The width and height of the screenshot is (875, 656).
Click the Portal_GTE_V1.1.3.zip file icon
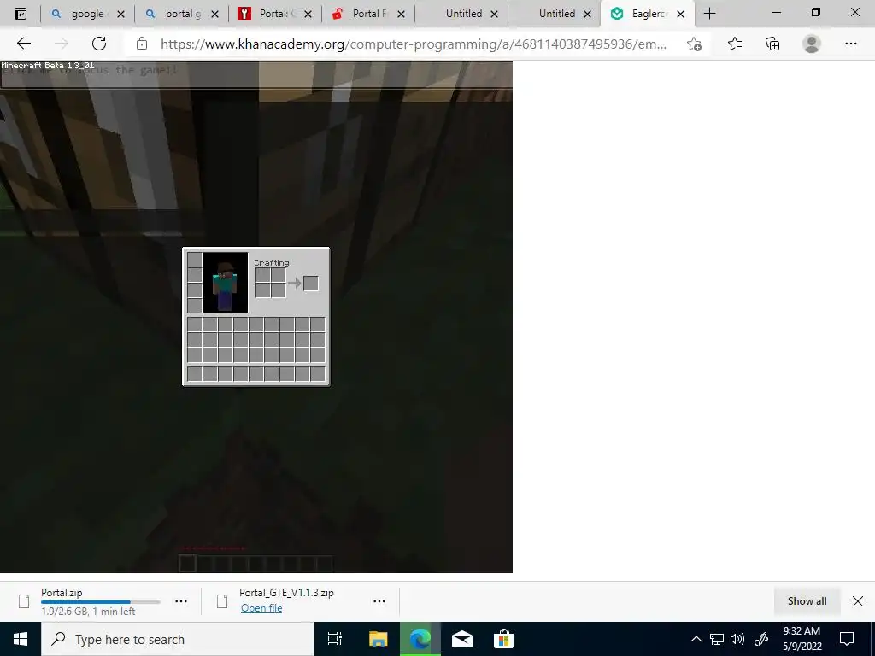coord(222,601)
